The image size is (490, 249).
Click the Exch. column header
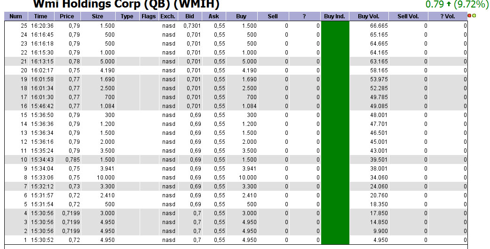(x=168, y=16)
